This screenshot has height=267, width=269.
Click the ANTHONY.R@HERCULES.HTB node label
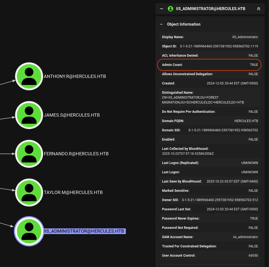(75, 76)
